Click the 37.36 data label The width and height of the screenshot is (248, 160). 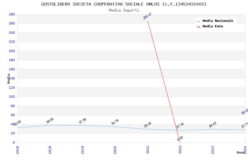tap(82, 121)
